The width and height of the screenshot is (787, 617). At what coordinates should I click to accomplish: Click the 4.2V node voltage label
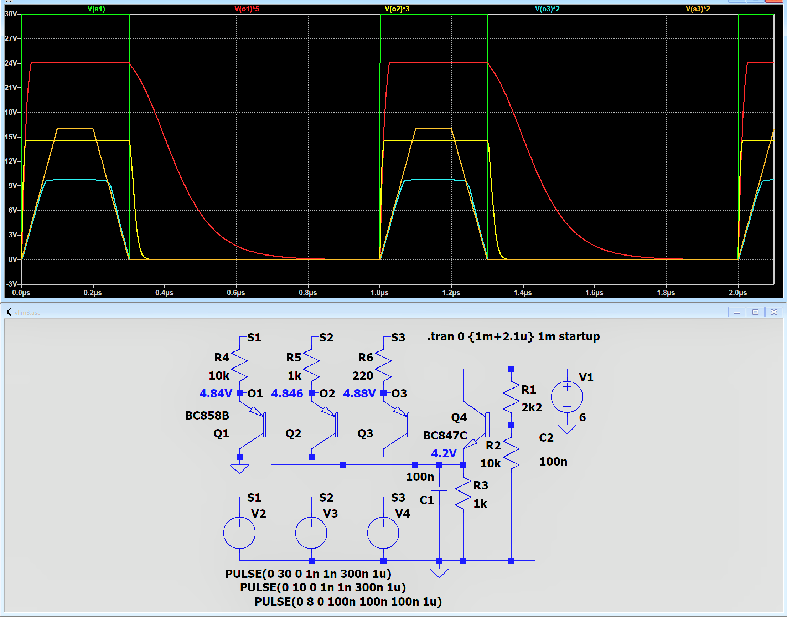(443, 453)
